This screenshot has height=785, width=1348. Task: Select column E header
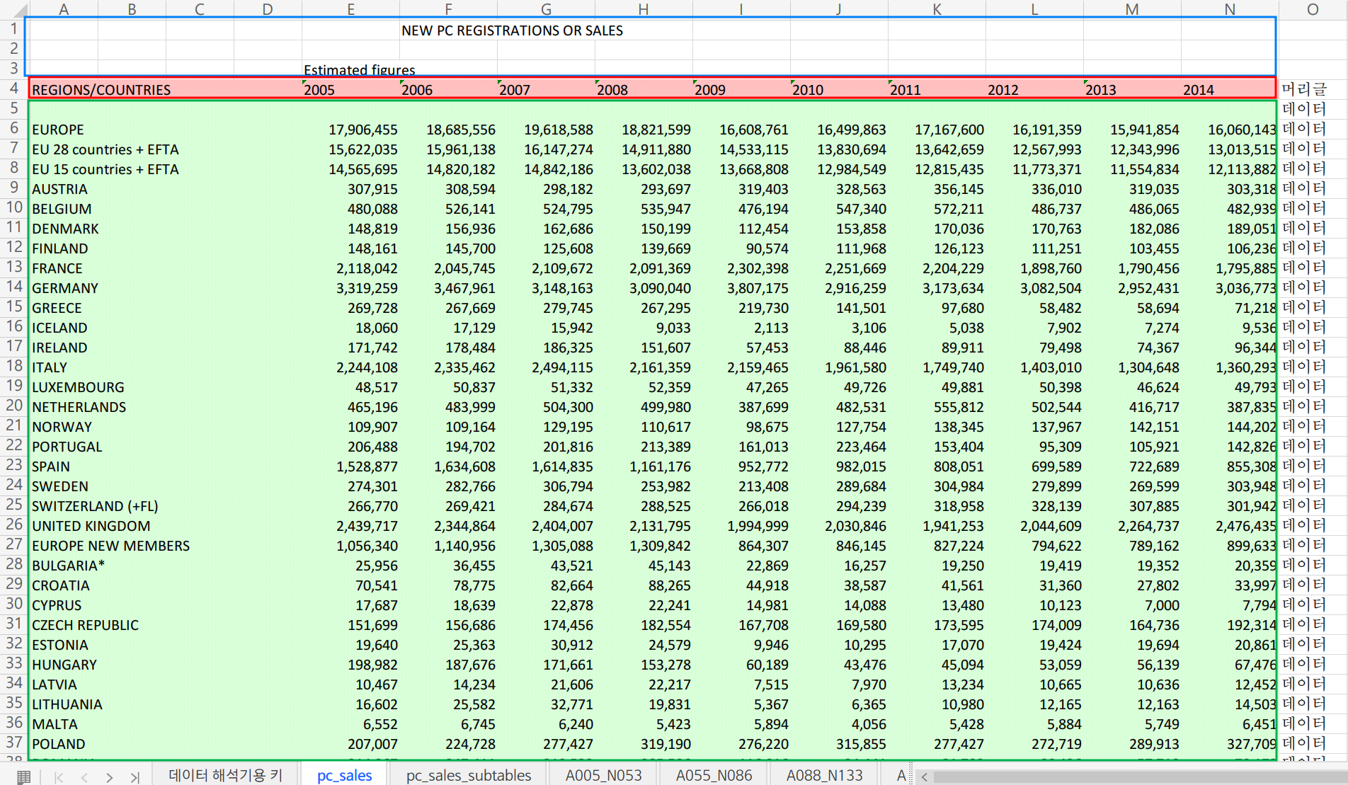[350, 9]
